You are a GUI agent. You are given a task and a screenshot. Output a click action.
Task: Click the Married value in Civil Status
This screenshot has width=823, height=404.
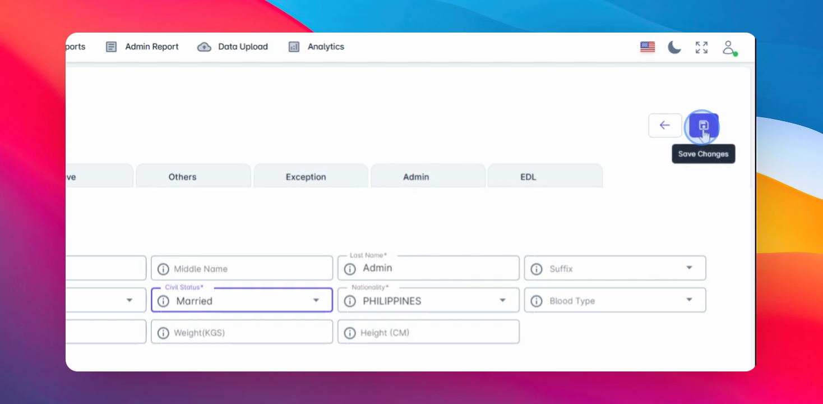tap(195, 301)
